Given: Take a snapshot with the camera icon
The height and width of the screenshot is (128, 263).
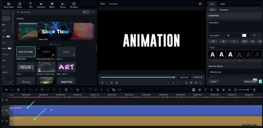Looking at the screenshot, I should coord(191,83).
